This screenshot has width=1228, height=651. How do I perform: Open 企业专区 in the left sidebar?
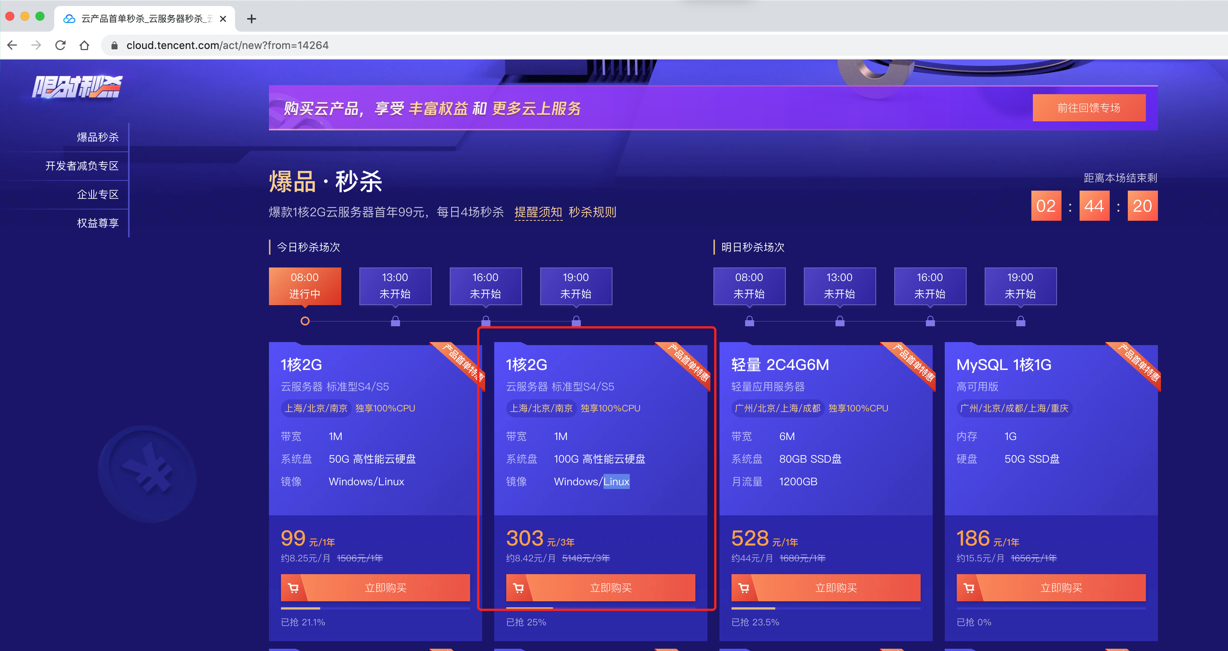point(98,195)
